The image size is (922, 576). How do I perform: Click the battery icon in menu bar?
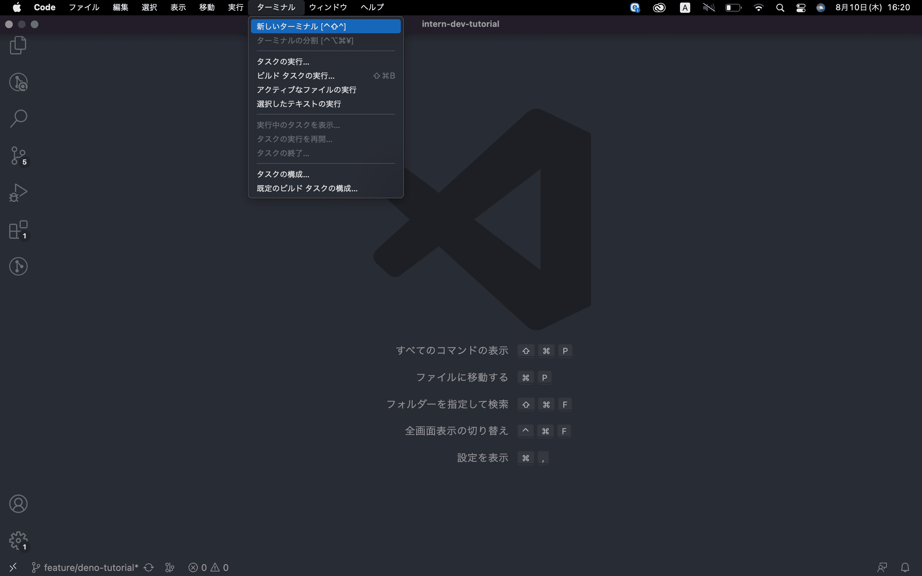[733, 8]
